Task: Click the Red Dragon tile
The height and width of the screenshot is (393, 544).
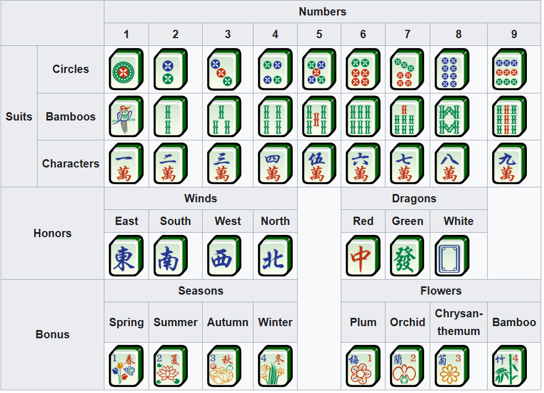Action: pos(363,256)
